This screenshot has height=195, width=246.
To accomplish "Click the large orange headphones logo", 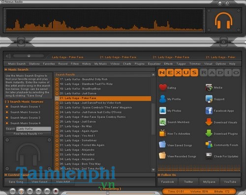I will [x=223, y=21].
